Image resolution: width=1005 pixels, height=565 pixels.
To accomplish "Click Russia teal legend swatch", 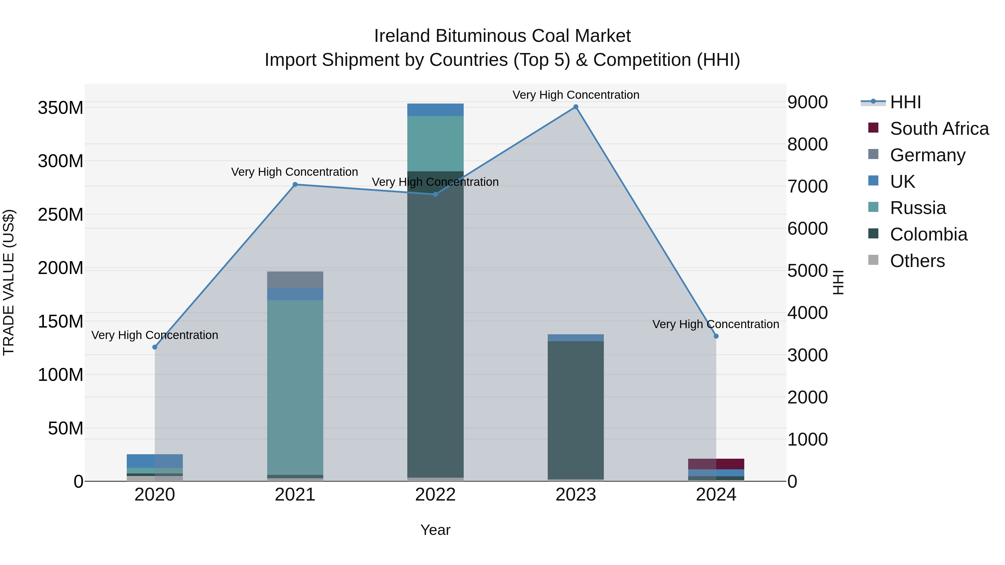I will [873, 207].
